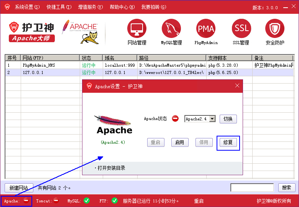
Task: Click the 启用 button
Action: (x=180, y=142)
